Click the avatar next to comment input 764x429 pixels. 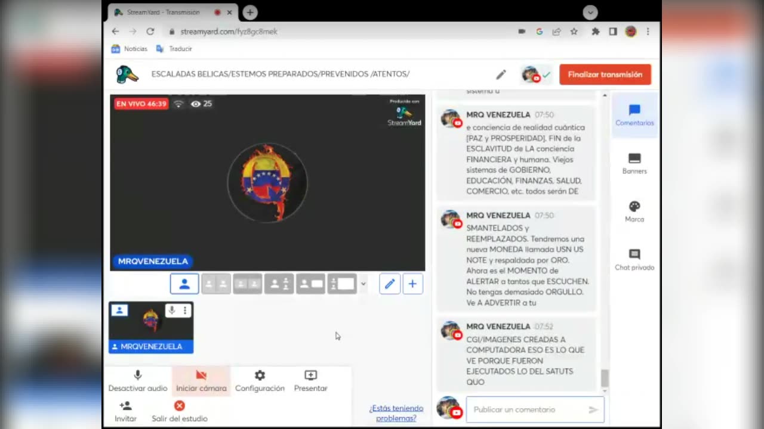click(449, 408)
